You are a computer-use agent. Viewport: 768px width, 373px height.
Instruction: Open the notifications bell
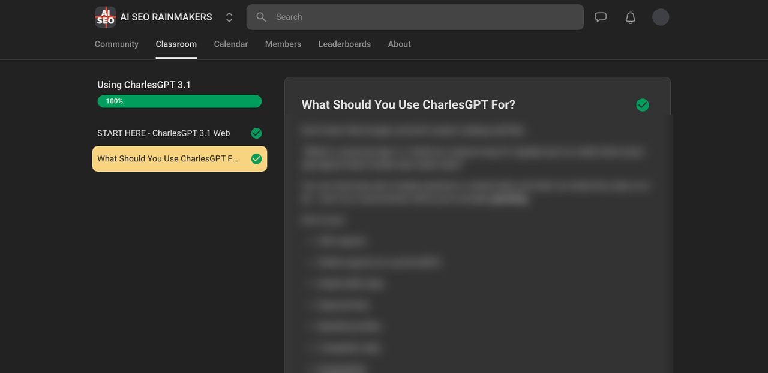coord(631,17)
